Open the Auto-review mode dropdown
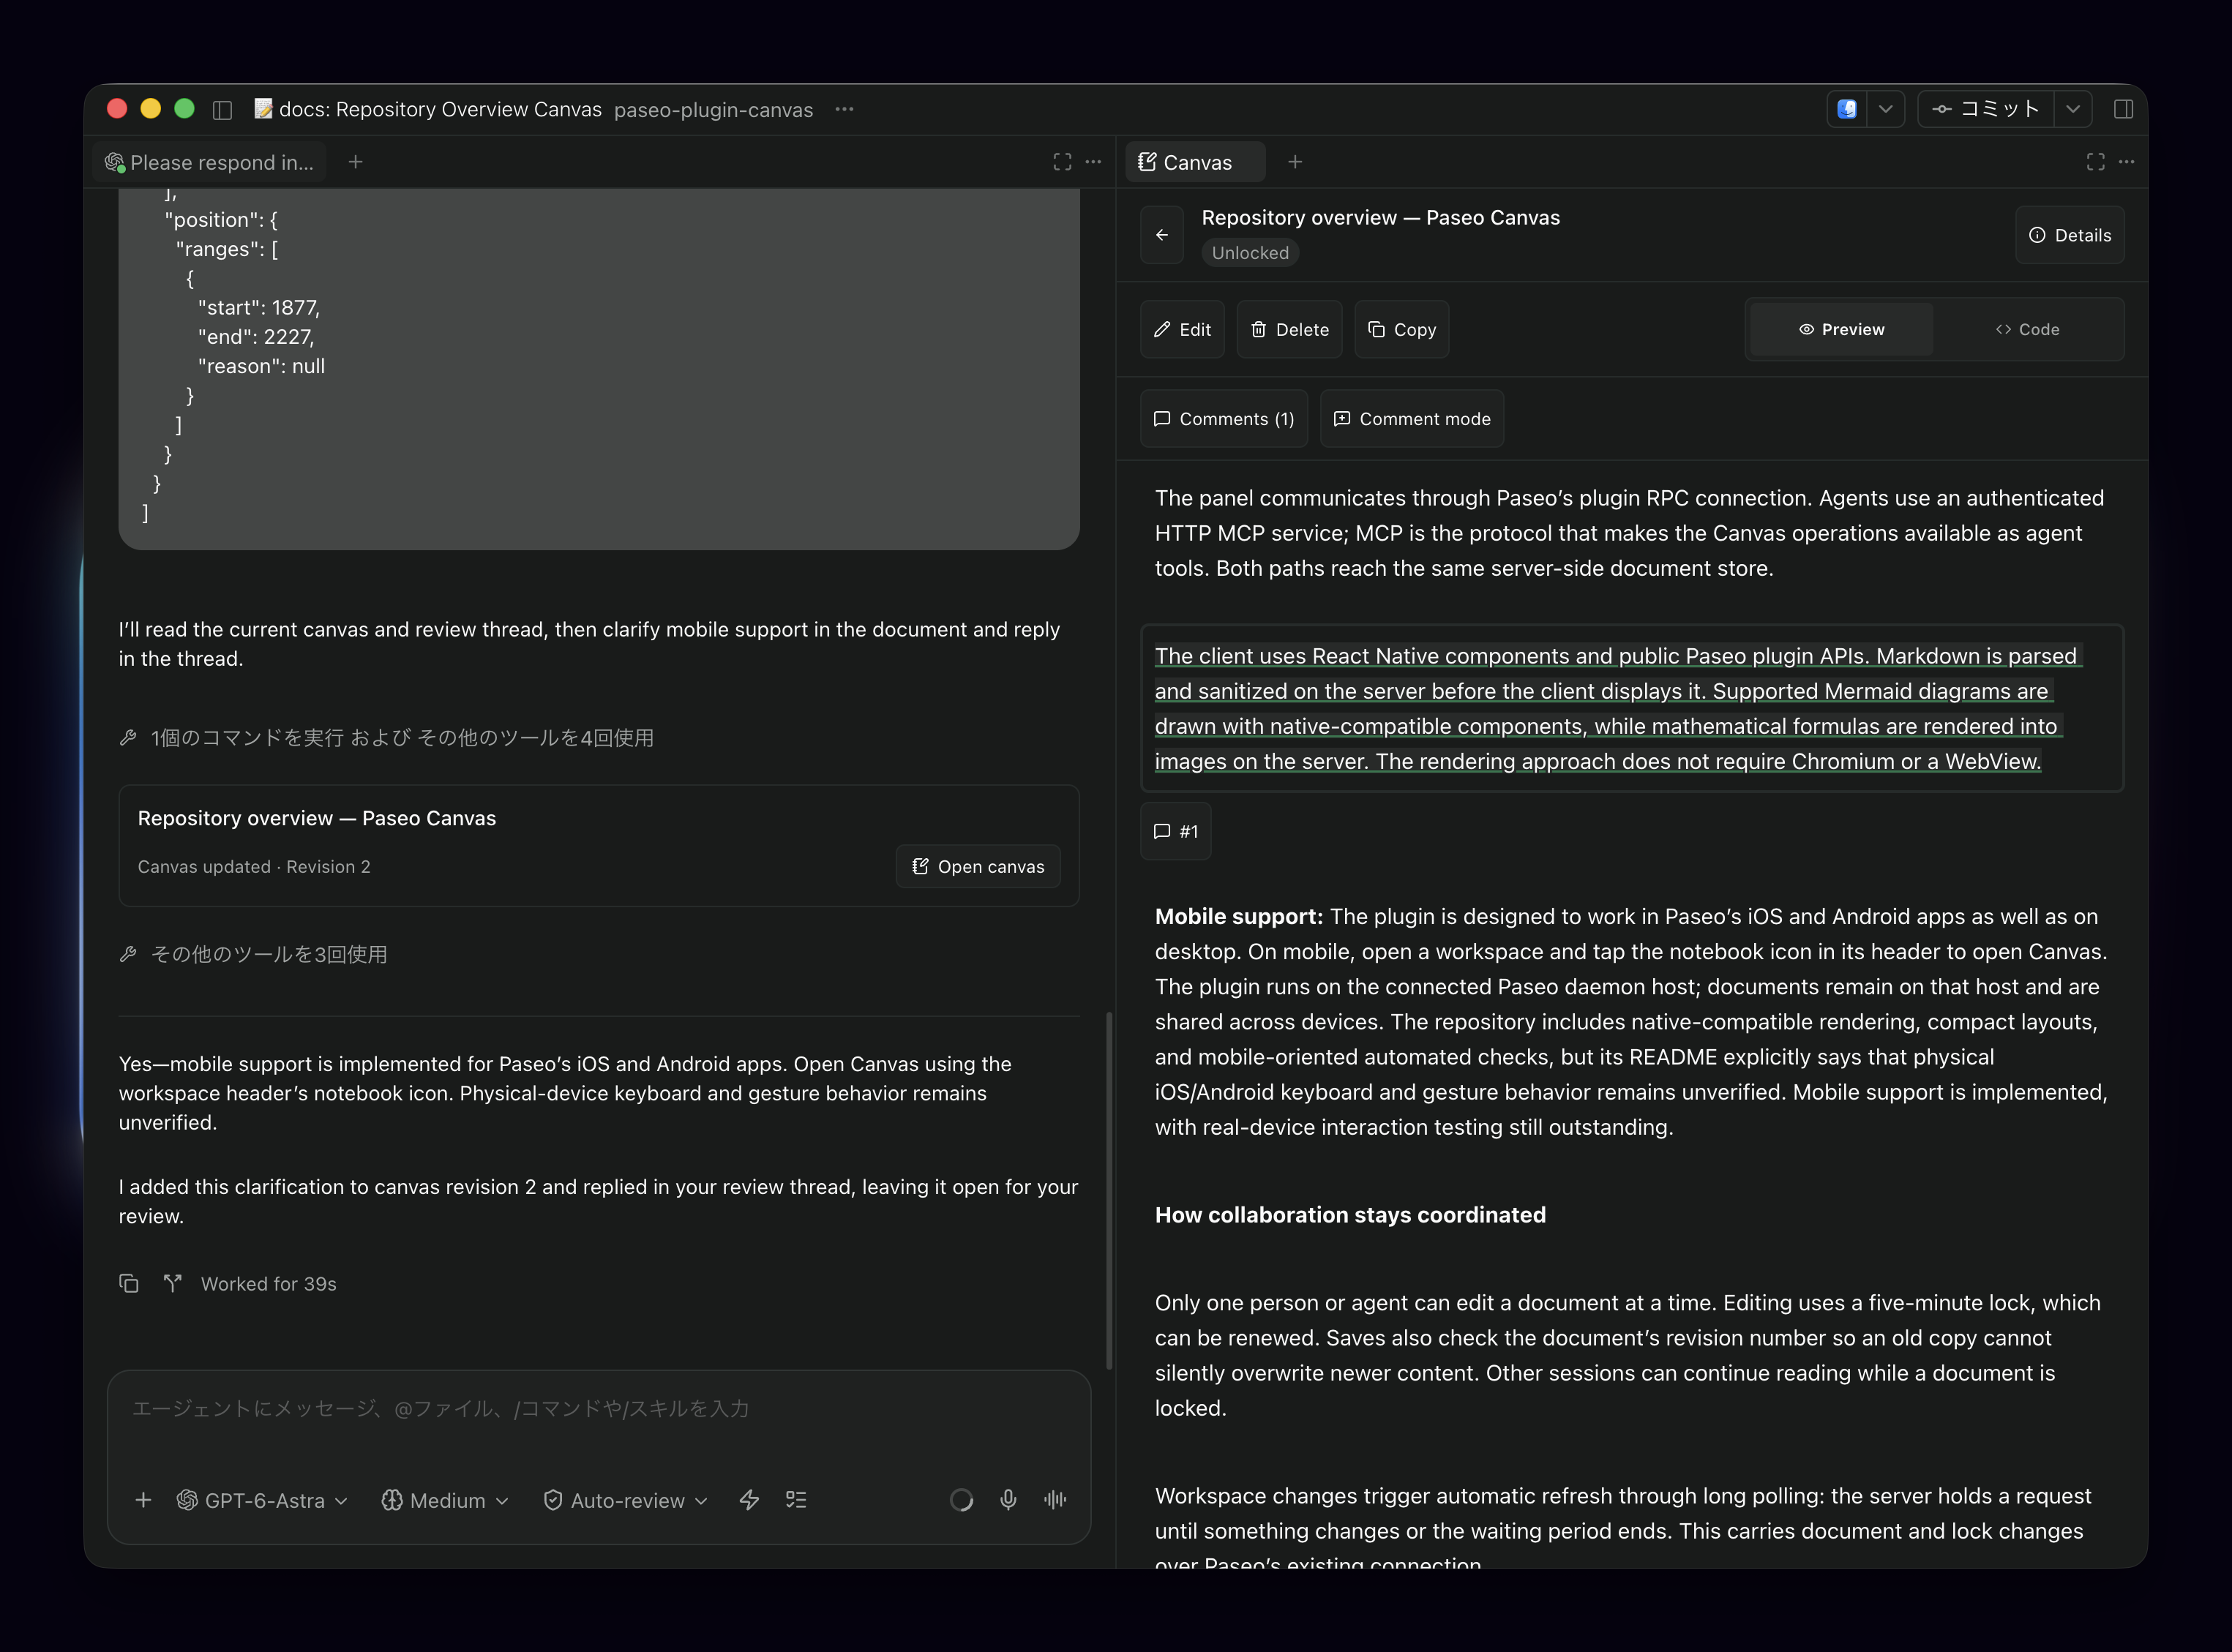The image size is (2232, 1652). (626, 1500)
